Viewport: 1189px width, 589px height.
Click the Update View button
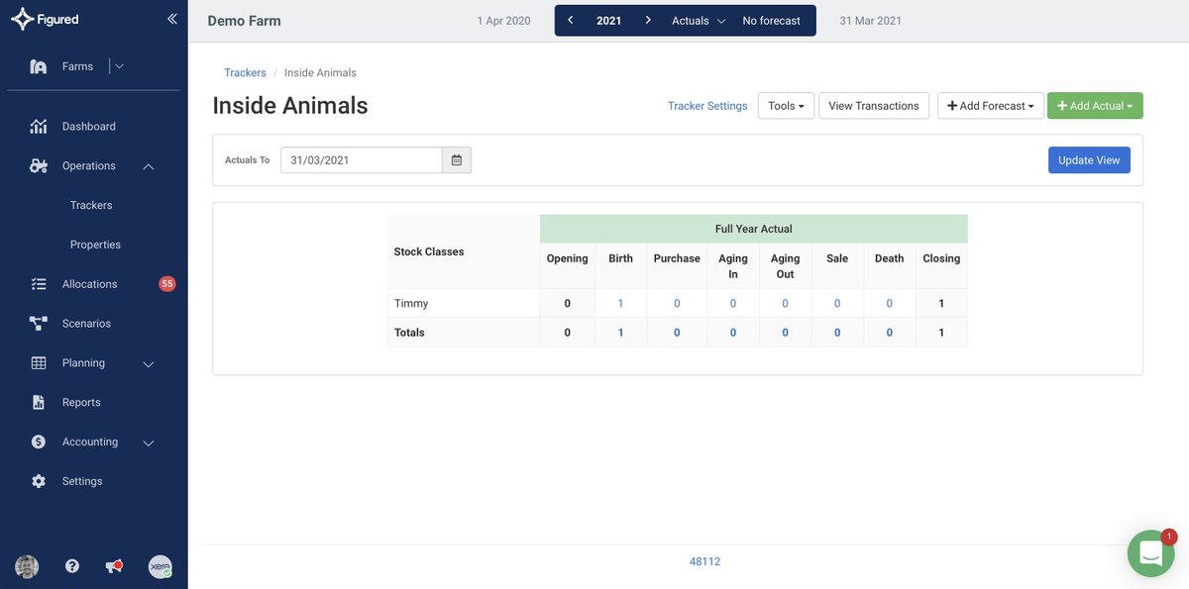point(1089,160)
